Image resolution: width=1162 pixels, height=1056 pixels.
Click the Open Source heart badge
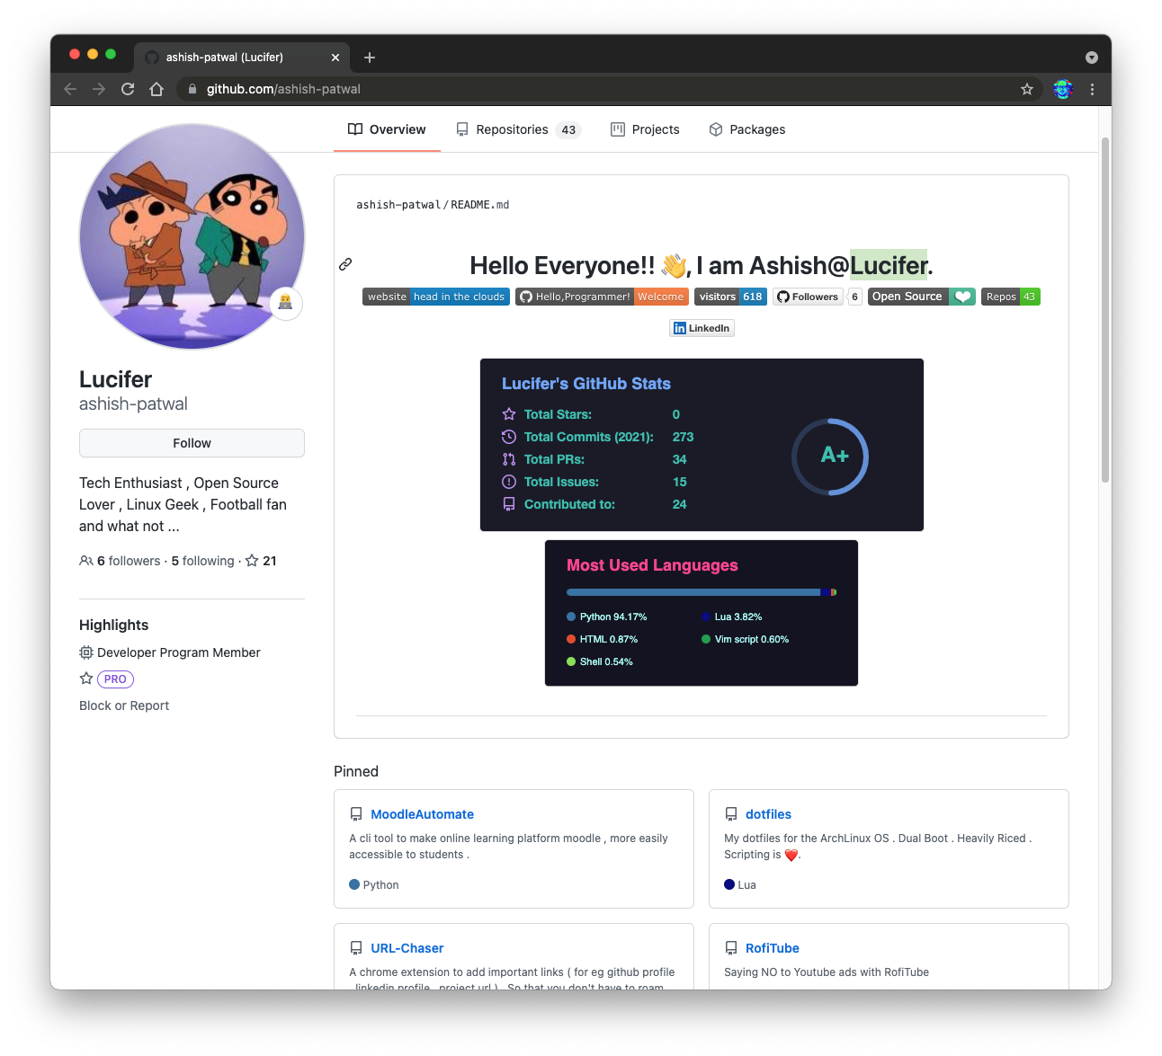point(922,297)
